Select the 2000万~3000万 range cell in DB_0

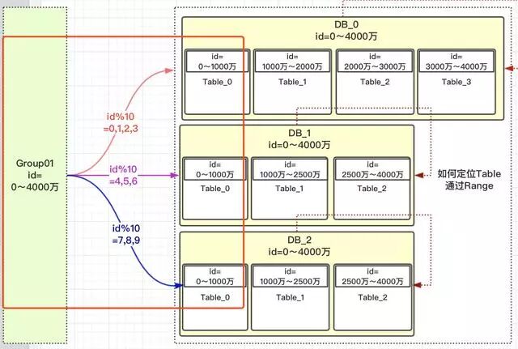tap(375, 62)
